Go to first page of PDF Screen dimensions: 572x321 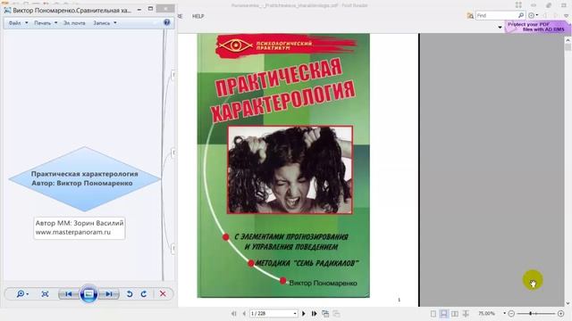coord(233,313)
